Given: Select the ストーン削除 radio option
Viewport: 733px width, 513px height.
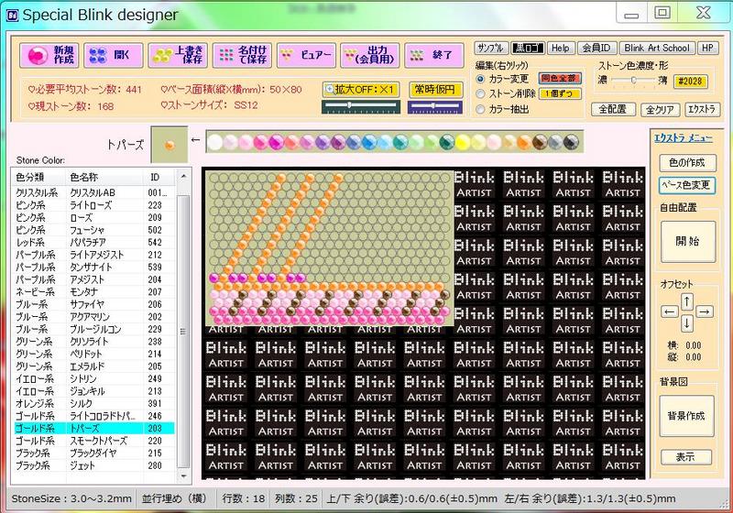Looking at the screenshot, I should click(x=480, y=94).
